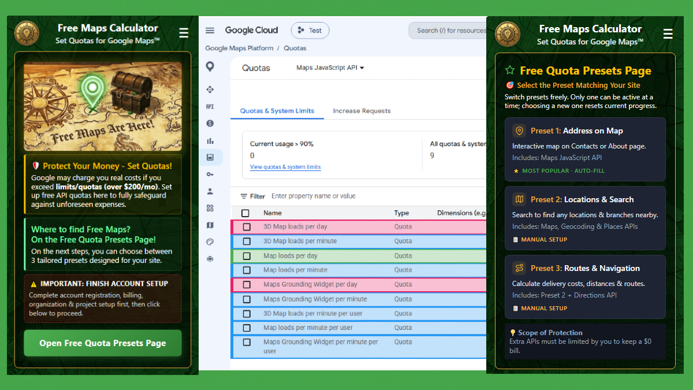This screenshot has height=390, width=693.
Task: Open View quotas & system limits link
Action: 285,167
